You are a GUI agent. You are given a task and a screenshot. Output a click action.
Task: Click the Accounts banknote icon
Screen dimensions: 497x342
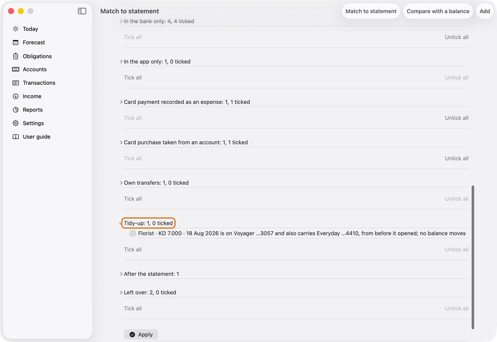pyautogui.click(x=16, y=69)
